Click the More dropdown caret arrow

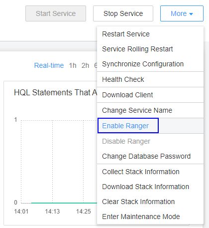click(191, 14)
